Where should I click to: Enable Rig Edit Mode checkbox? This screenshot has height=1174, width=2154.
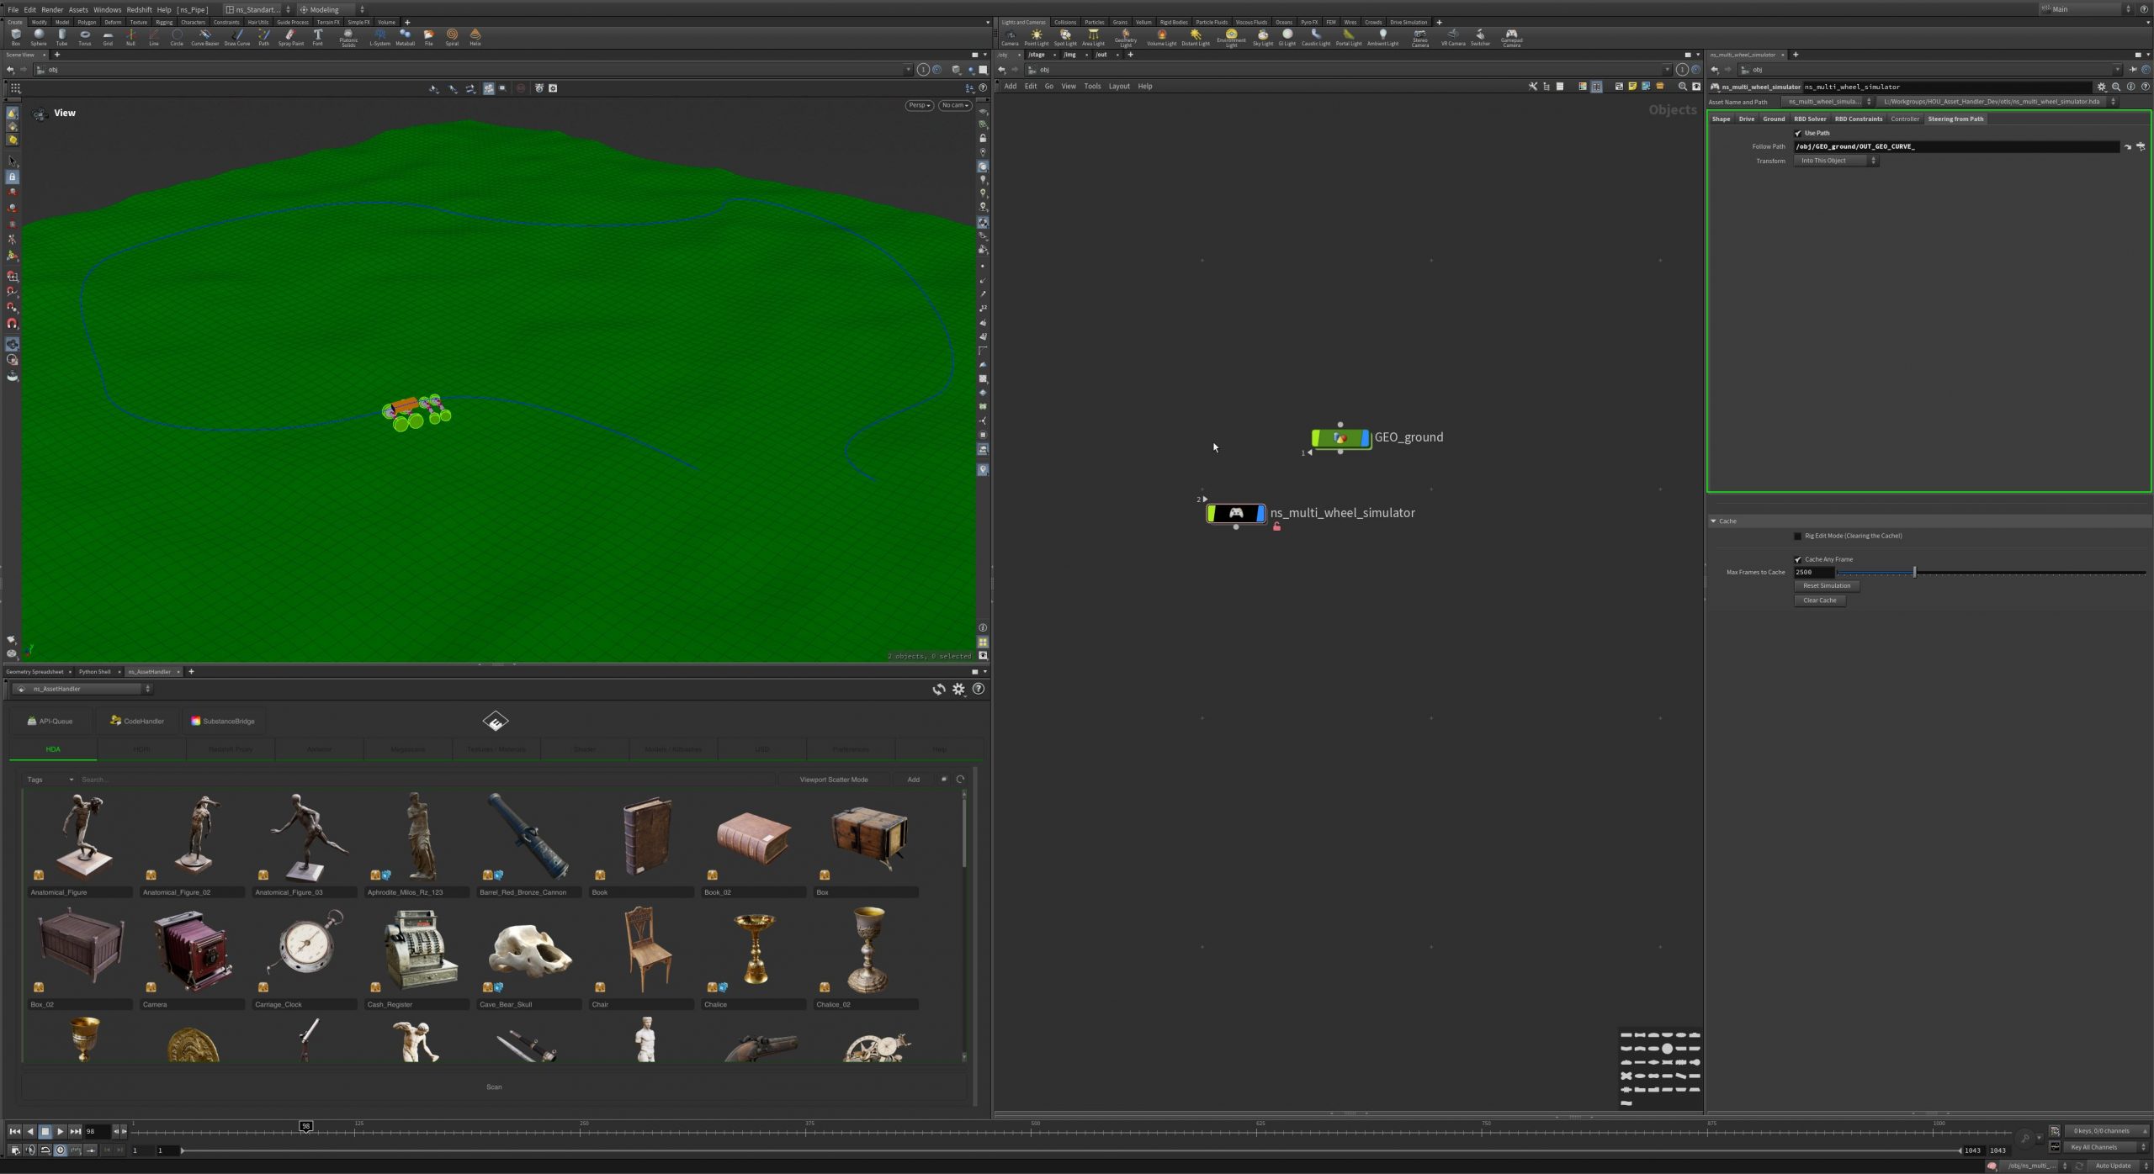(1798, 536)
